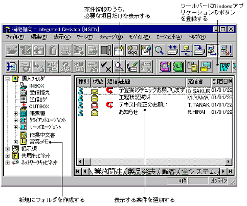
Task: Switch to the 製品発表 tab
Action: click(x=142, y=171)
